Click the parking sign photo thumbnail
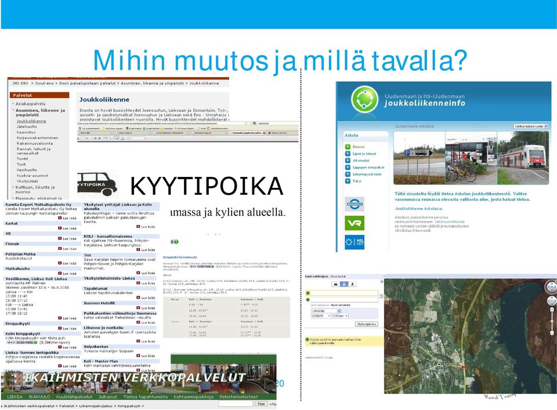The image size is (557, 410). (x=419, y=158)
